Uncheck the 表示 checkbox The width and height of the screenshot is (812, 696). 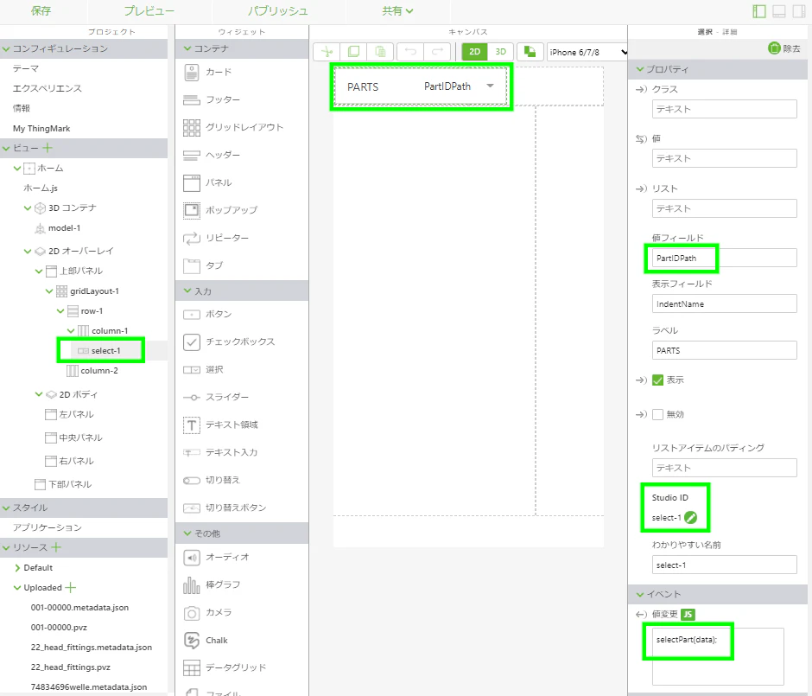[x=657, y=380]
